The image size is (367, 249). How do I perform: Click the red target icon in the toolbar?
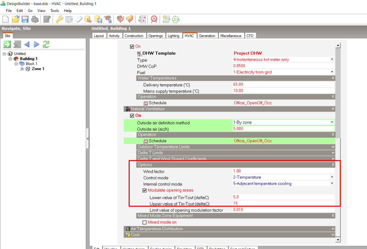[154, 19]
